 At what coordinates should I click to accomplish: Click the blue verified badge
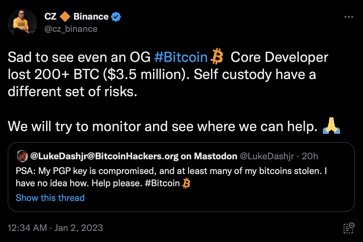tap(116, 17)
